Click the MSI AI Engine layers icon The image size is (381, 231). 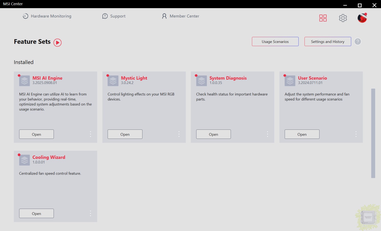[x=25, y=81]
